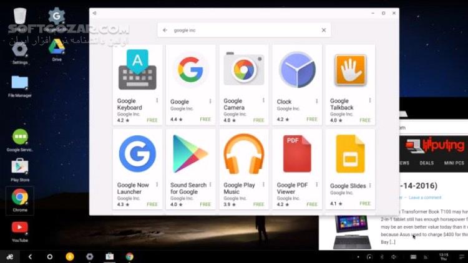The height and width of the screenshot is (263, 468).
Task: Click the Google PDF Viewer title text
Action: (x=292, y=188)
